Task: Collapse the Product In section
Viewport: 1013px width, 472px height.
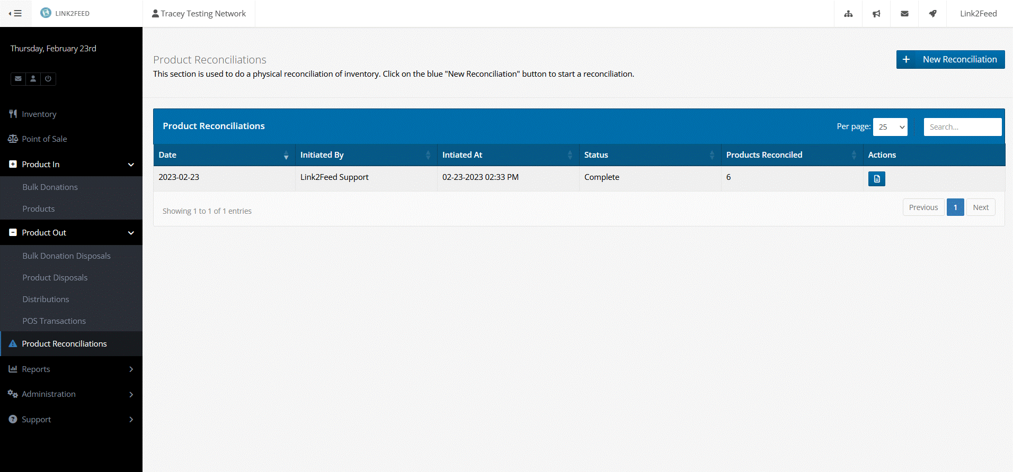Action: click(71, 164)
